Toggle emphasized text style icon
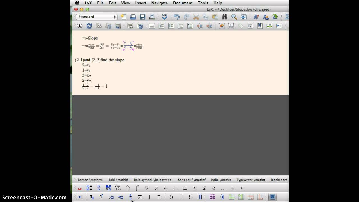The height and width of the screenshot is (202, 359). point(256,17)
